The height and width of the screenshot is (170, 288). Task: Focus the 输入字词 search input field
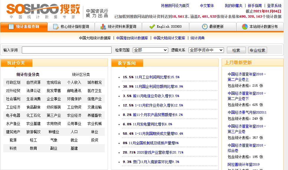[x=66, y=50]
